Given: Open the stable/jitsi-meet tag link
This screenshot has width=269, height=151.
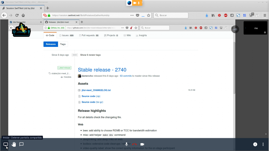Looking at the screenshot, I should click(60, 73).
